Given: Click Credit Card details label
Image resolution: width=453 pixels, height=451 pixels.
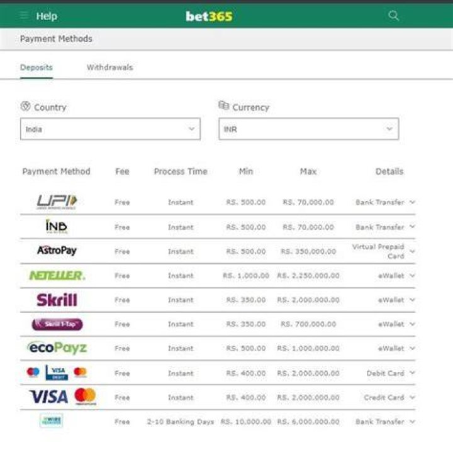Looking at the screenshot, I should [384, 398].
